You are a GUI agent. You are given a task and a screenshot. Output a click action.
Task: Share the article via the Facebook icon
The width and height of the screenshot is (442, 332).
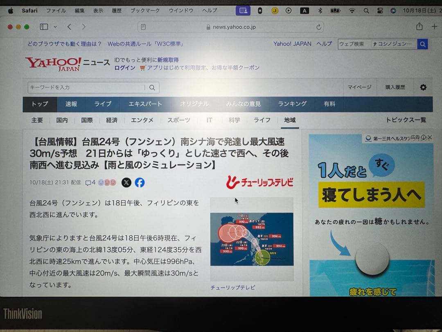pyautogui.click(x=140, y=183)
